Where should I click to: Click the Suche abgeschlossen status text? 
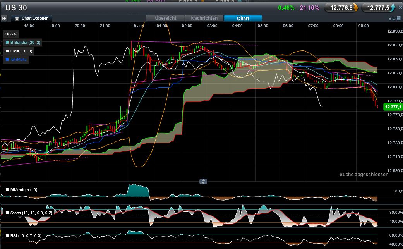coord(364,175)
